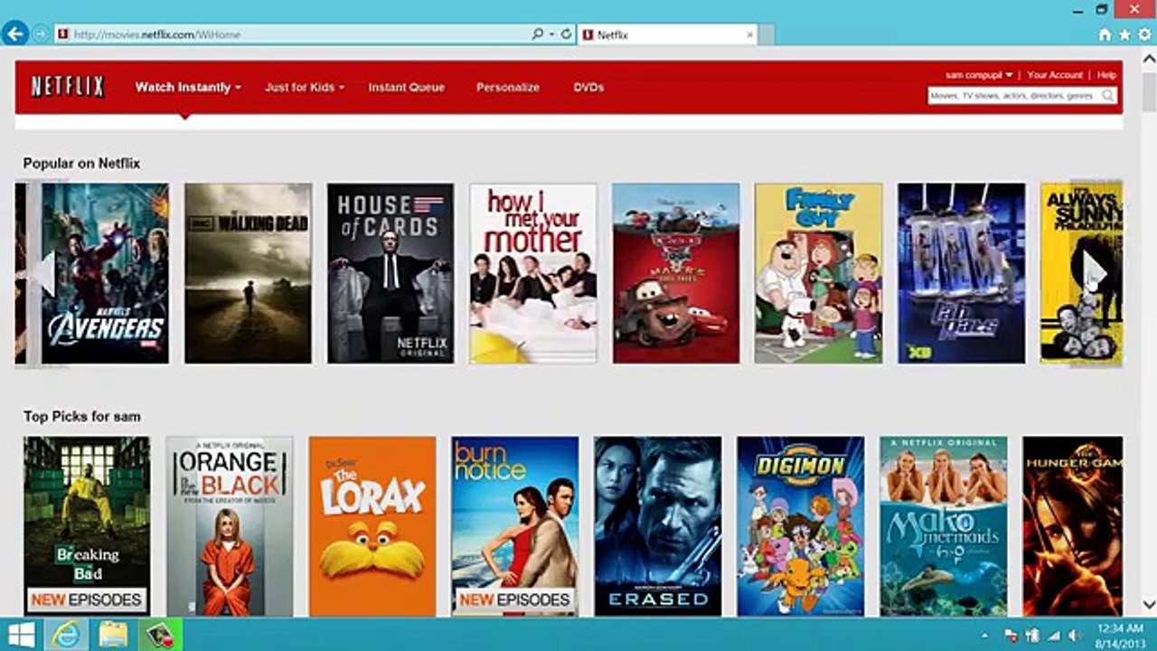Go forward with the browser forward arrow

41,34
